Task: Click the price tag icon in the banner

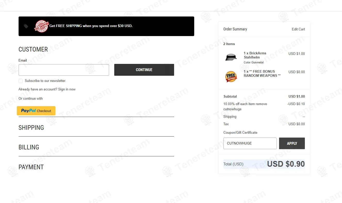Action: coord(26,26)
